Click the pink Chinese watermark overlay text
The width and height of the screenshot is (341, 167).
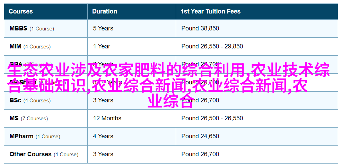click(x=169, y=85)
